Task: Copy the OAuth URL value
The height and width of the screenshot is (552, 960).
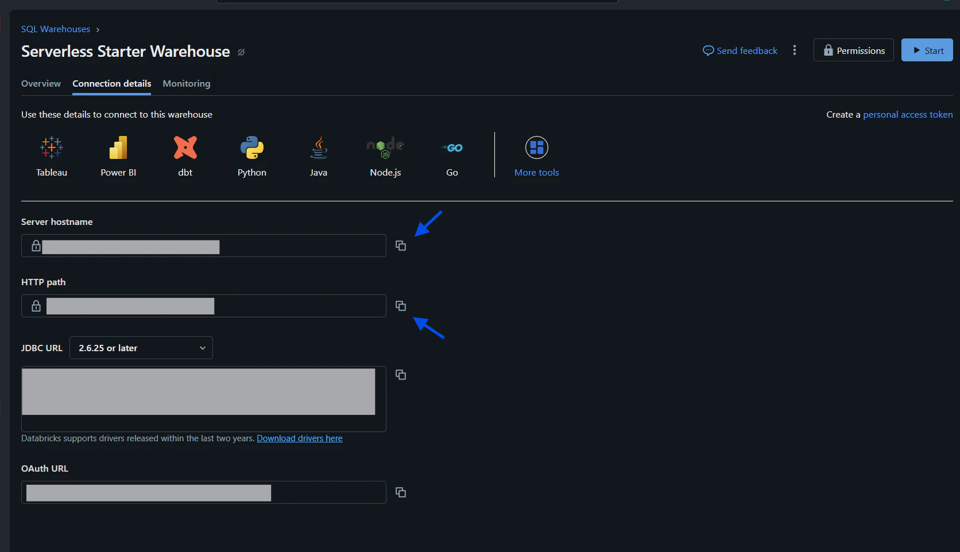Action: pos(401,492)
